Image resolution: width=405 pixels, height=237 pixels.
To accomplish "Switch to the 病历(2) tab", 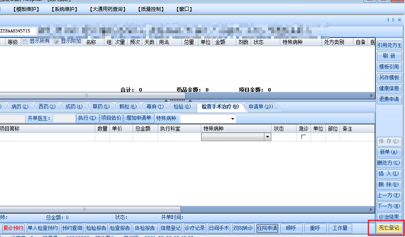I will pos(20,106).
